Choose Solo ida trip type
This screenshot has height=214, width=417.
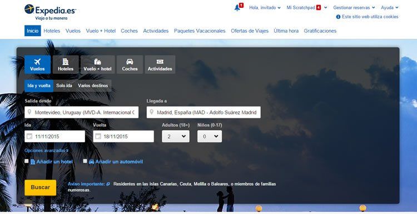point(64,86)
